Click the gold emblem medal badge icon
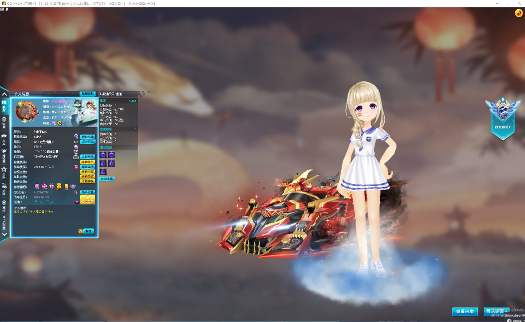Screen dimensions: 525x322 click(59, 186)
